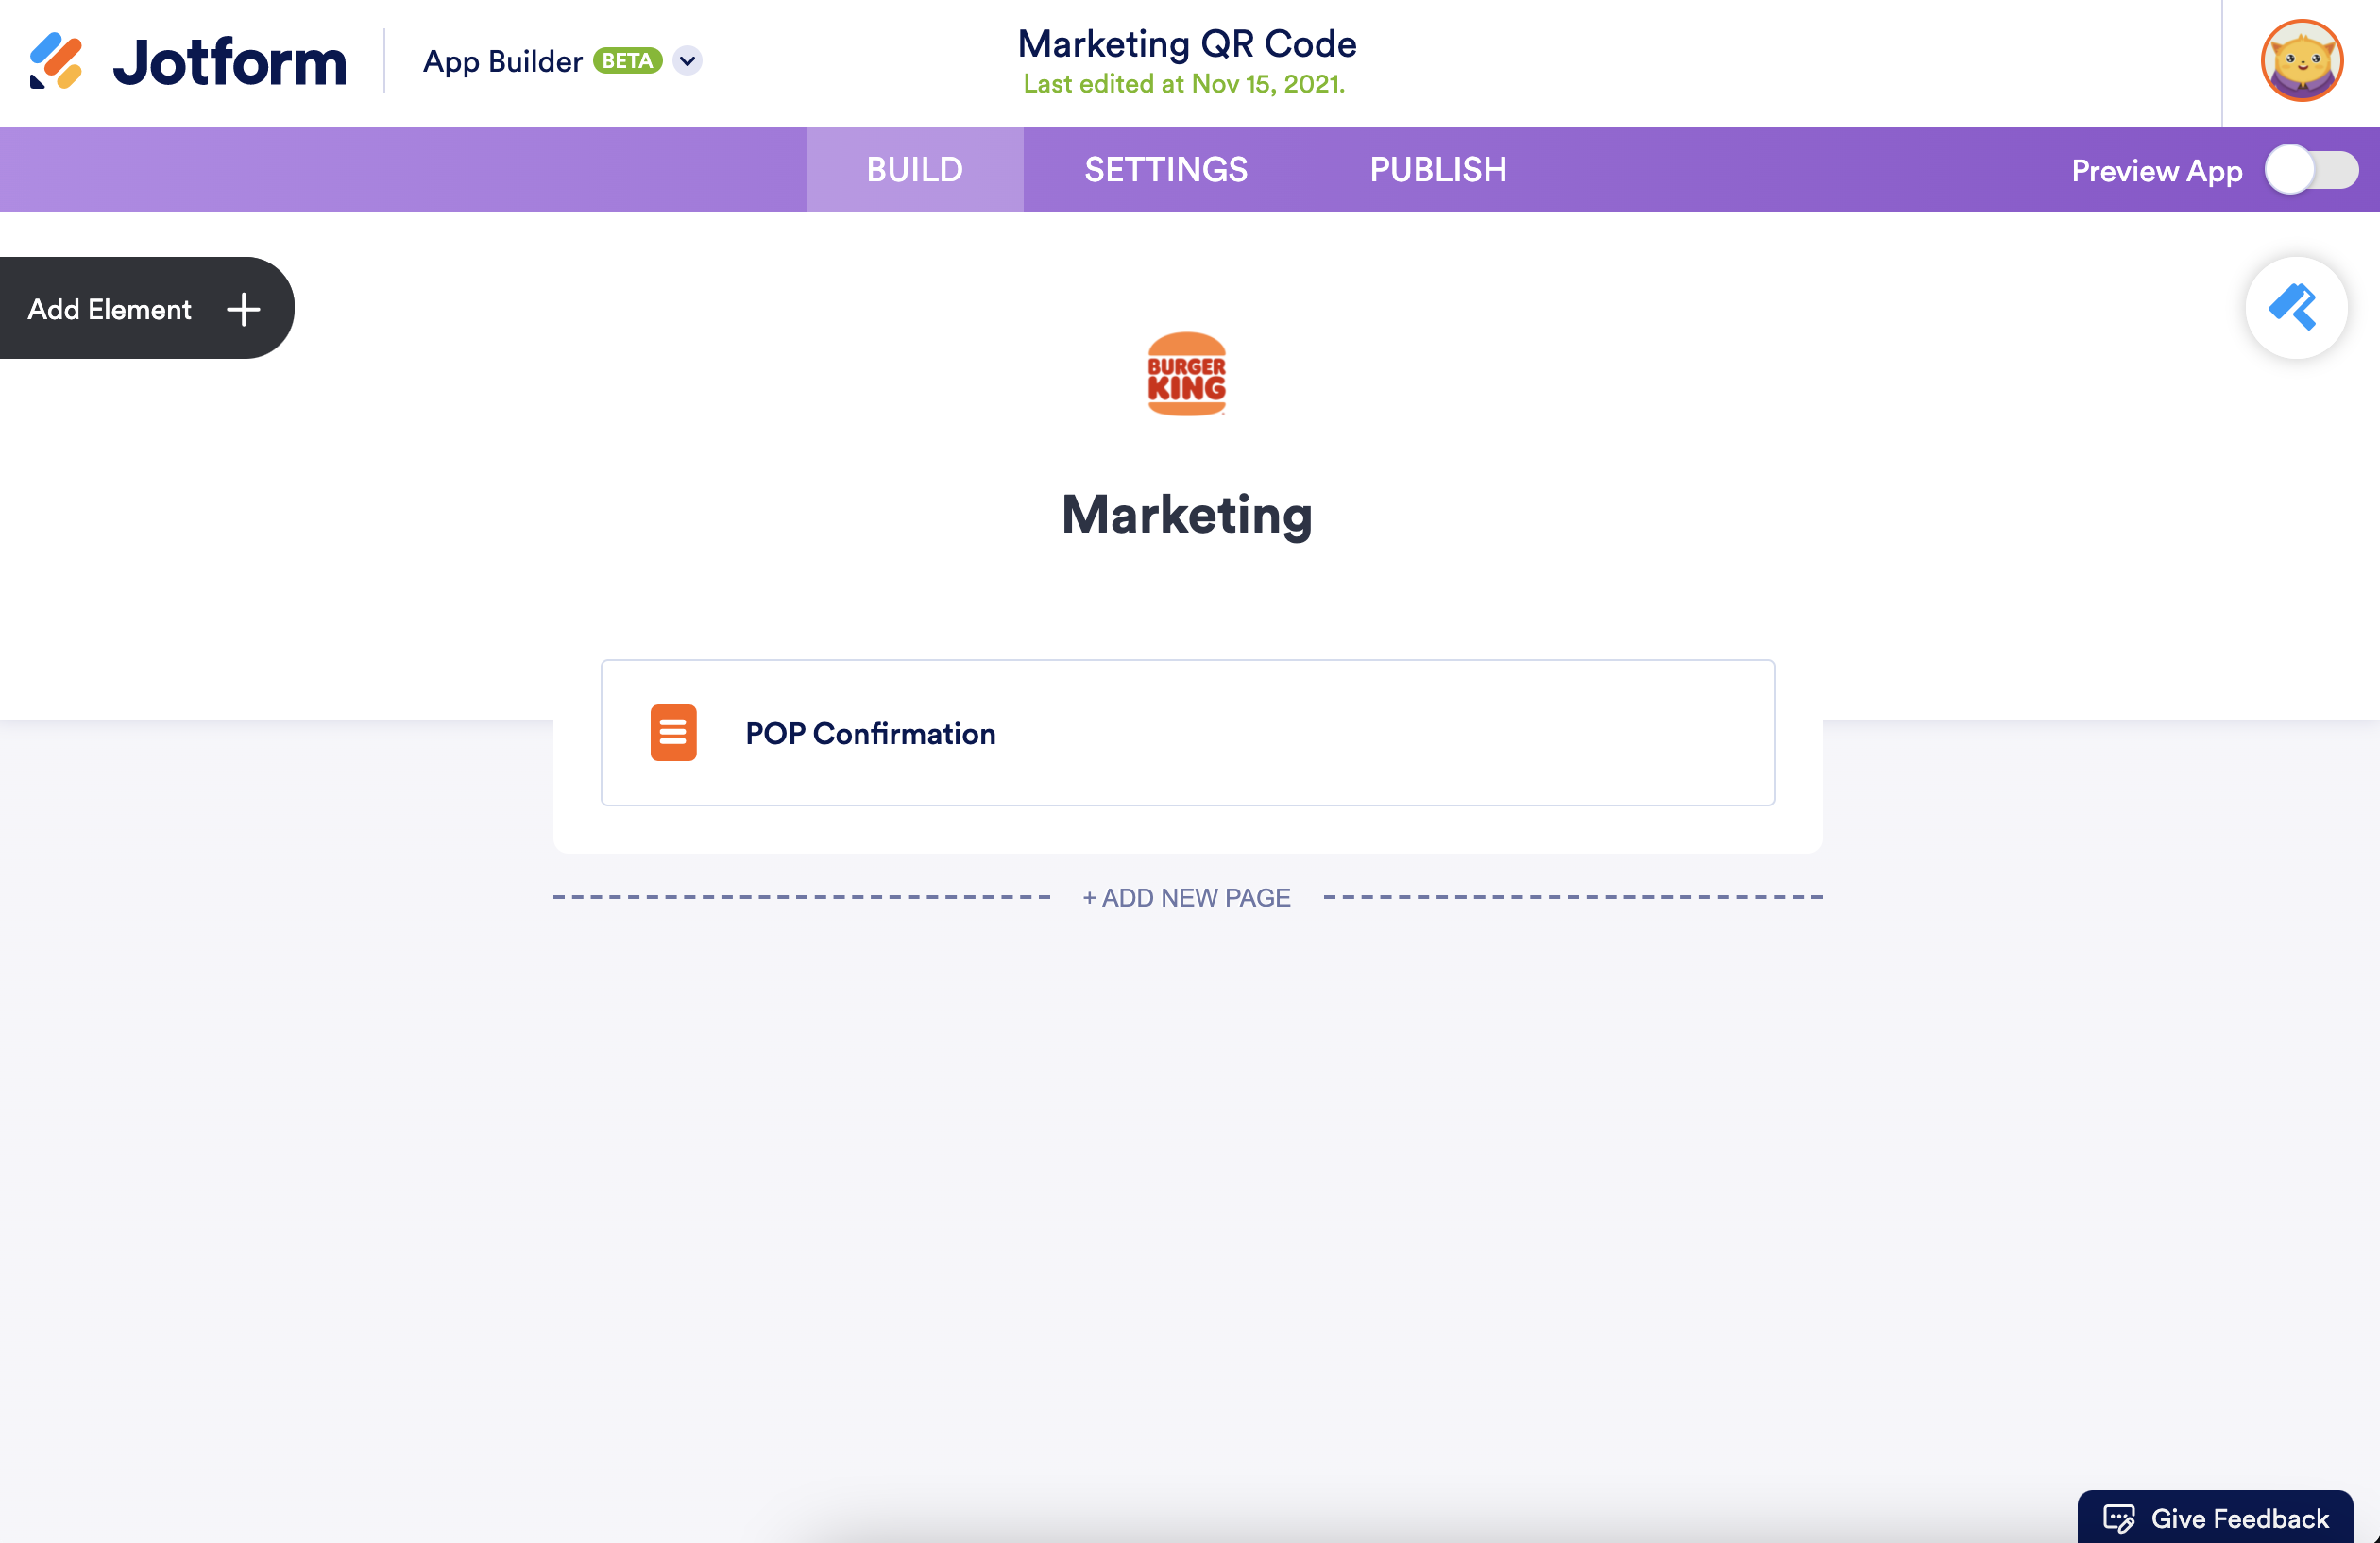Click the feedback chat icon
2380x1543 pixels.
tap(2118, 1518)
